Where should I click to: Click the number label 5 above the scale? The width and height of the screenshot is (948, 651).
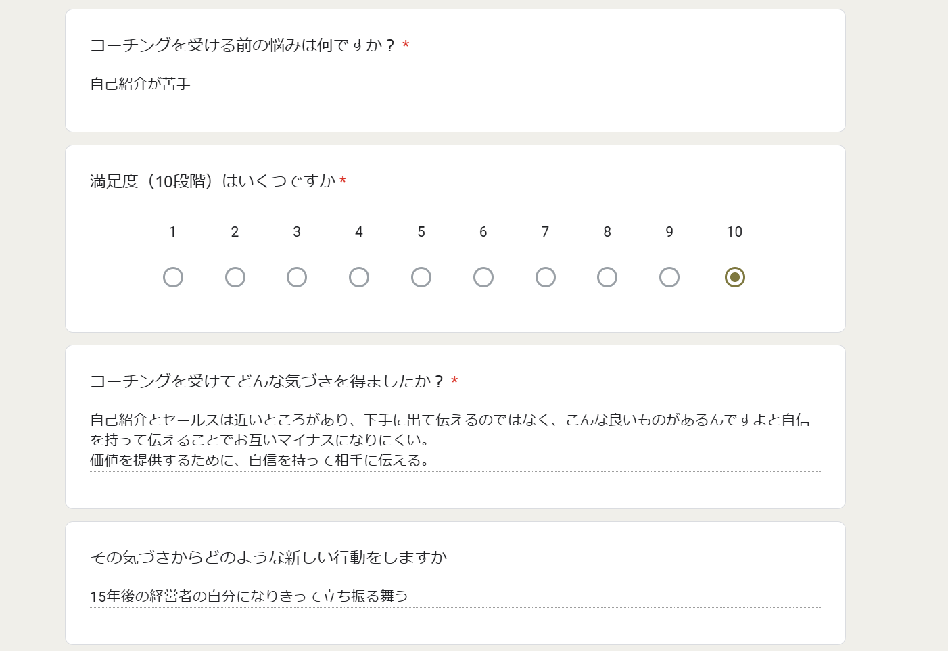coord(421,232)
